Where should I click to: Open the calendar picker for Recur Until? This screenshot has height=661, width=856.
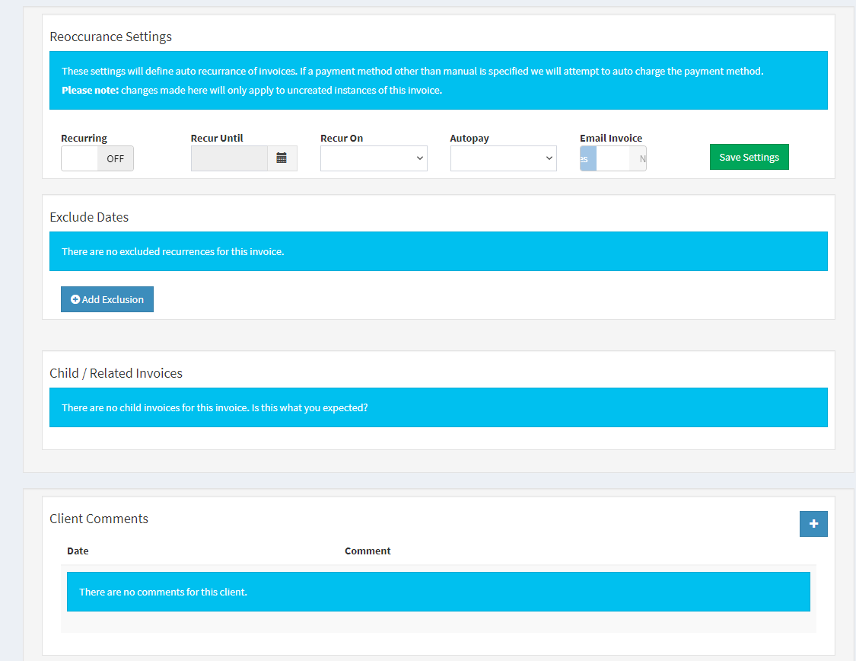282,158
